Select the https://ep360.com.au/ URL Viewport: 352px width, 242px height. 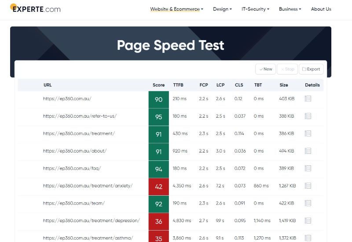click(67, 98)
